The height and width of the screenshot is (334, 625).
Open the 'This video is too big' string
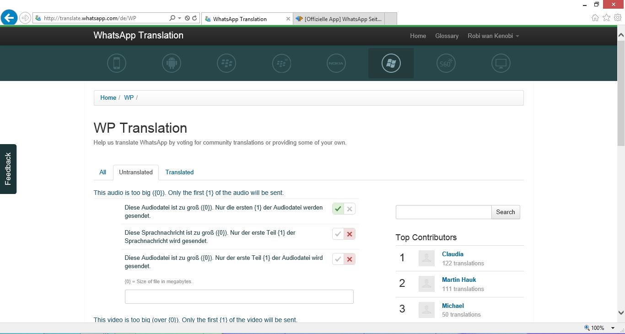tap(195, 320)
